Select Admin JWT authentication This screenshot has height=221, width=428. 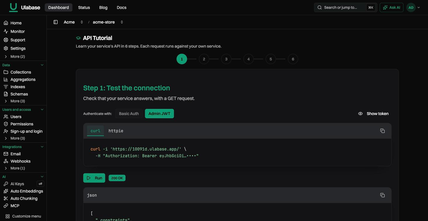coord(159,114)
